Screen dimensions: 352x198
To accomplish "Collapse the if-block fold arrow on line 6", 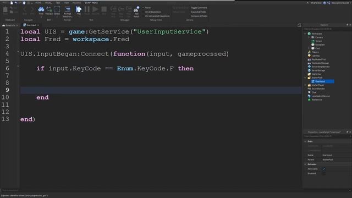I will coord(18,66).
